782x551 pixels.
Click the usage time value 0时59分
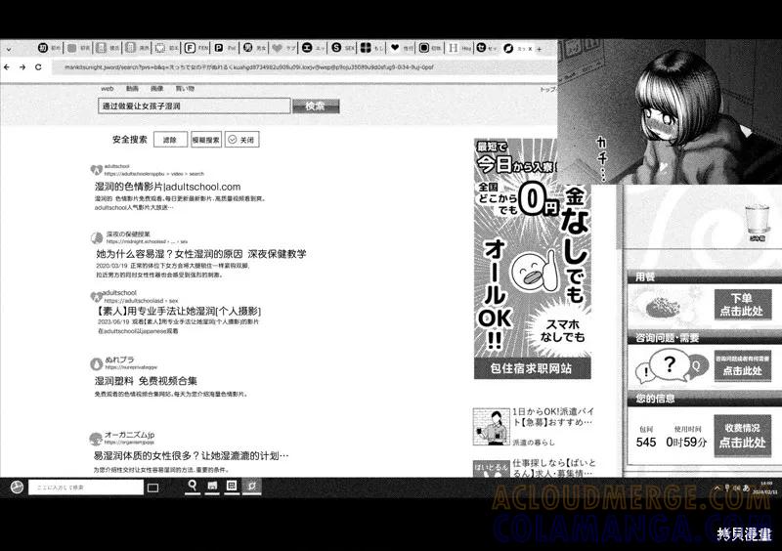coord(687,443)
